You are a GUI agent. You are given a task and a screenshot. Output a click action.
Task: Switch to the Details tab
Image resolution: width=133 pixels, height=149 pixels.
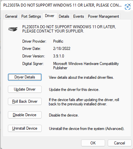tap(64, 16)
